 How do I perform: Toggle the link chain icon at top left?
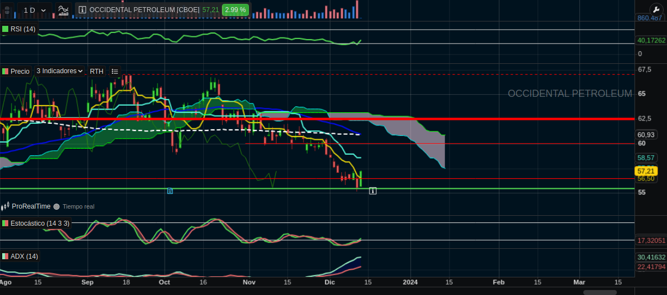click(x=7, y=10)
